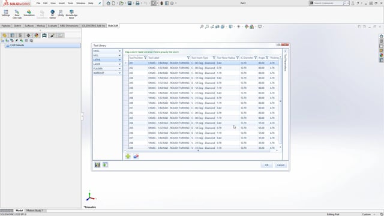Image resolution: width=384 pixels, height=216 pixels.
Task: Open the Tools menu
Action: pos(71,3)
